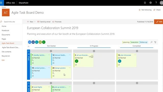This screenshot has width=163, height=92.
Task: Click Send by email
Action: click(x=44, y=22)
